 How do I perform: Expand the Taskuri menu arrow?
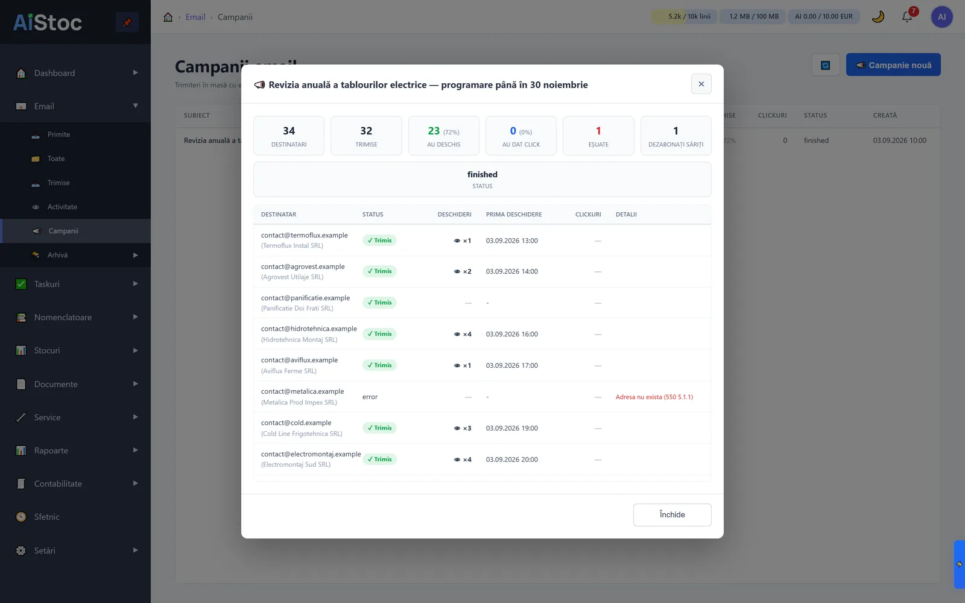pyautogui.click(x=135, y=284)
